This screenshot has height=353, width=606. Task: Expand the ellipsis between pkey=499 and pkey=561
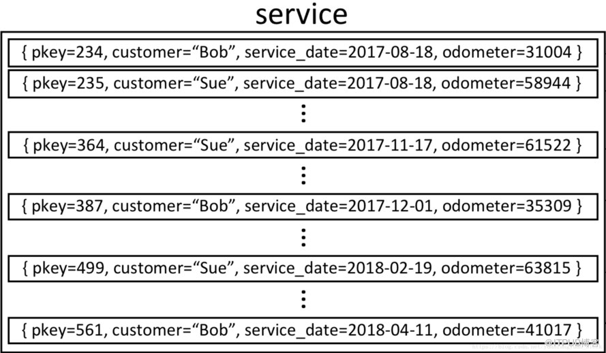(x=303, y=298)
